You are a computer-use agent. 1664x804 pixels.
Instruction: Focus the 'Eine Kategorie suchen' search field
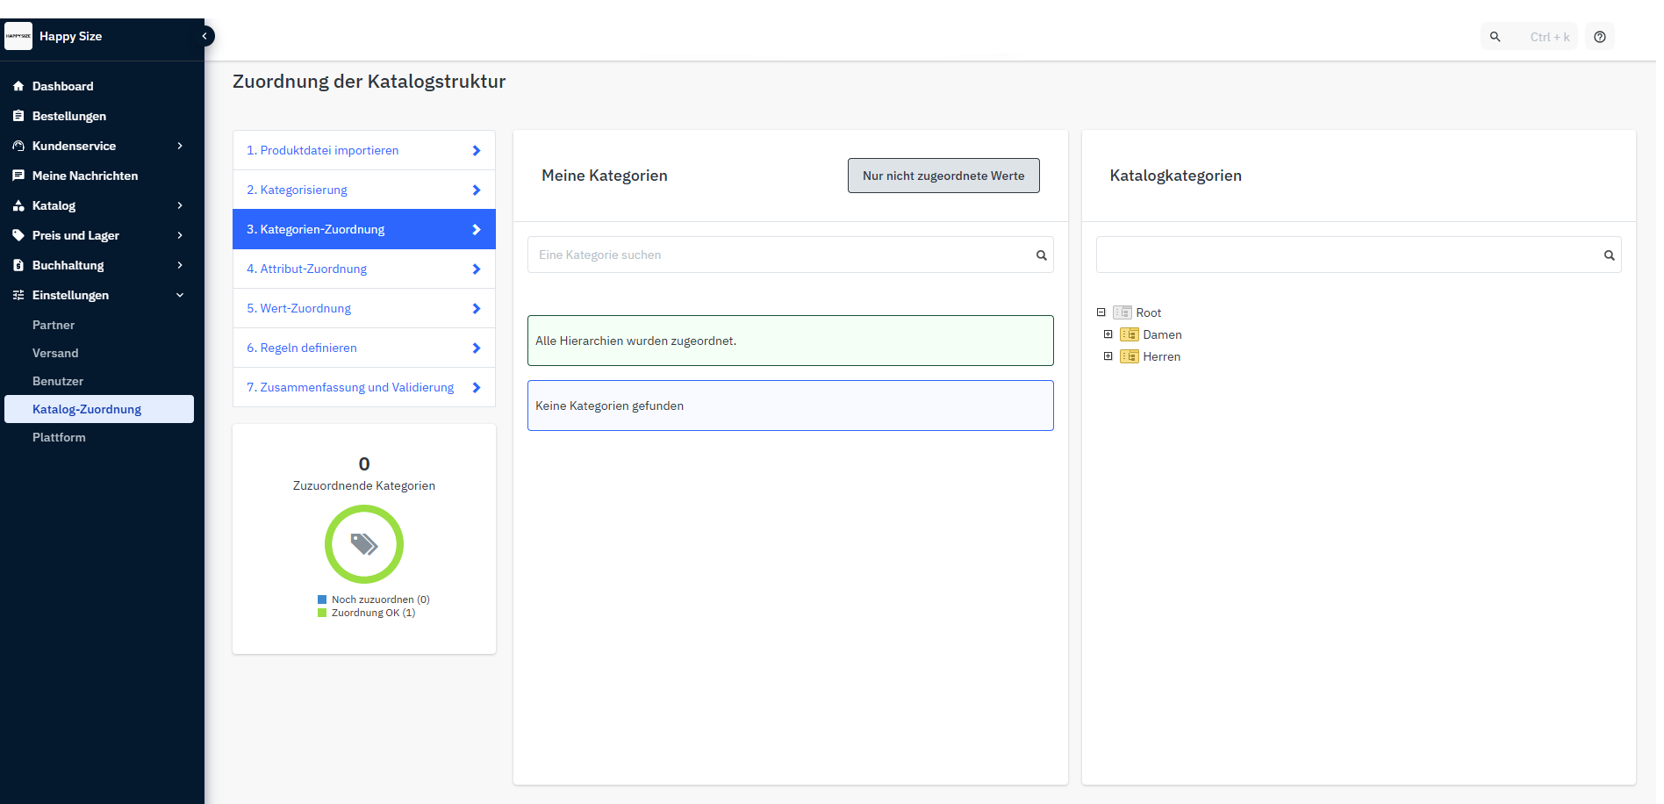click(781, 255)
